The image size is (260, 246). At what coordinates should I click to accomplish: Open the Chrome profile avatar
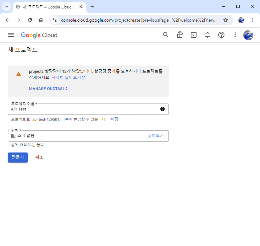point(241,20)
